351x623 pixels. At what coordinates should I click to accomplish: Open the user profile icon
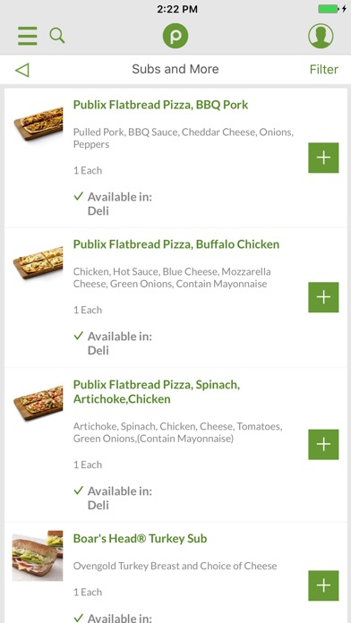[321, 36]
